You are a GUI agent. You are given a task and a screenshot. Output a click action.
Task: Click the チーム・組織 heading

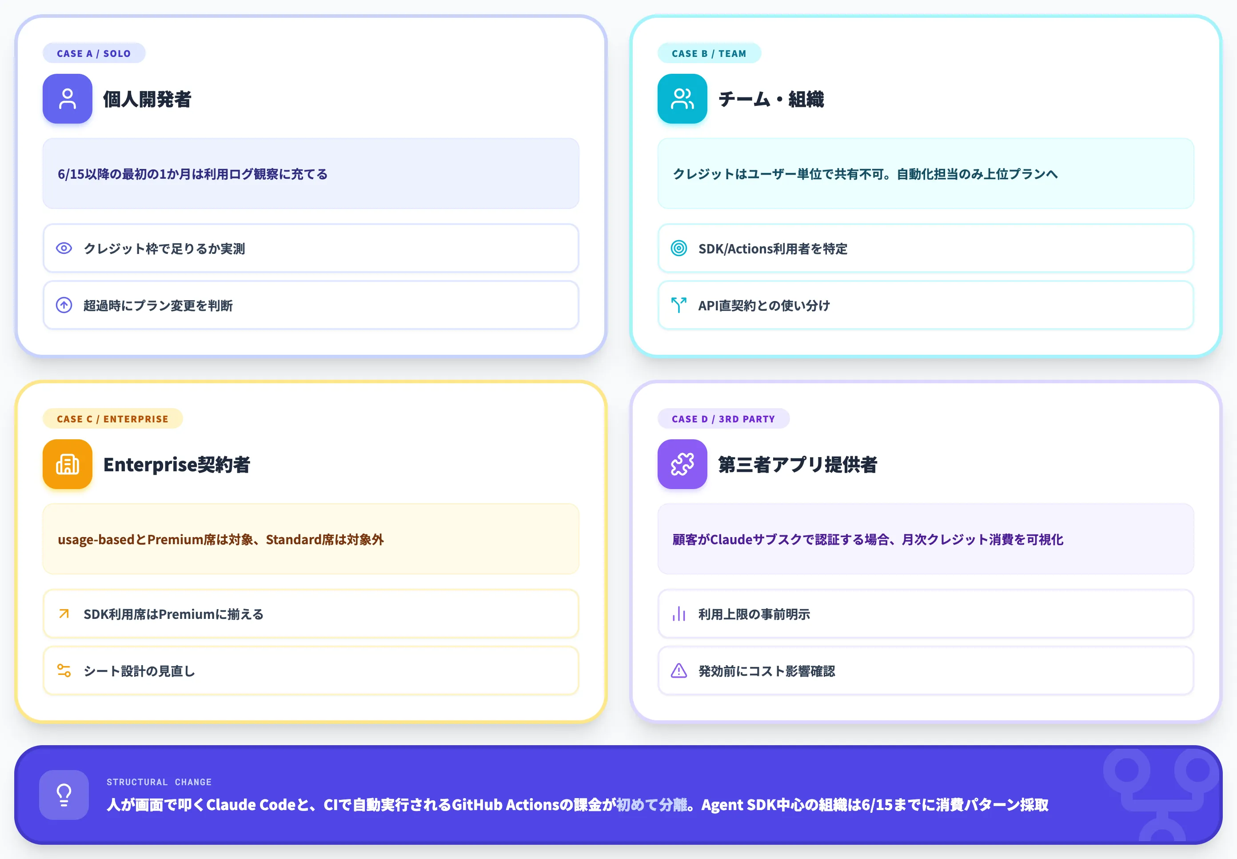click(771, 99)
